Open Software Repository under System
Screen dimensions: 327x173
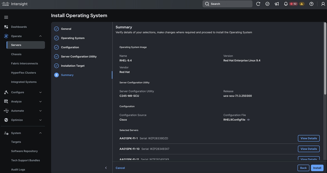[x=24, y=151]
